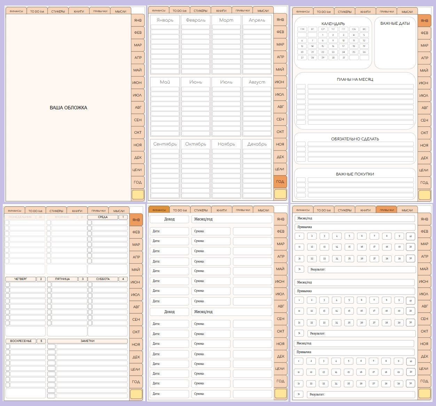The width and height of the screenshot is (436, 406).
Task: Open the СТИКЕРЫ tab on the income page
Action: pos(201,210)
